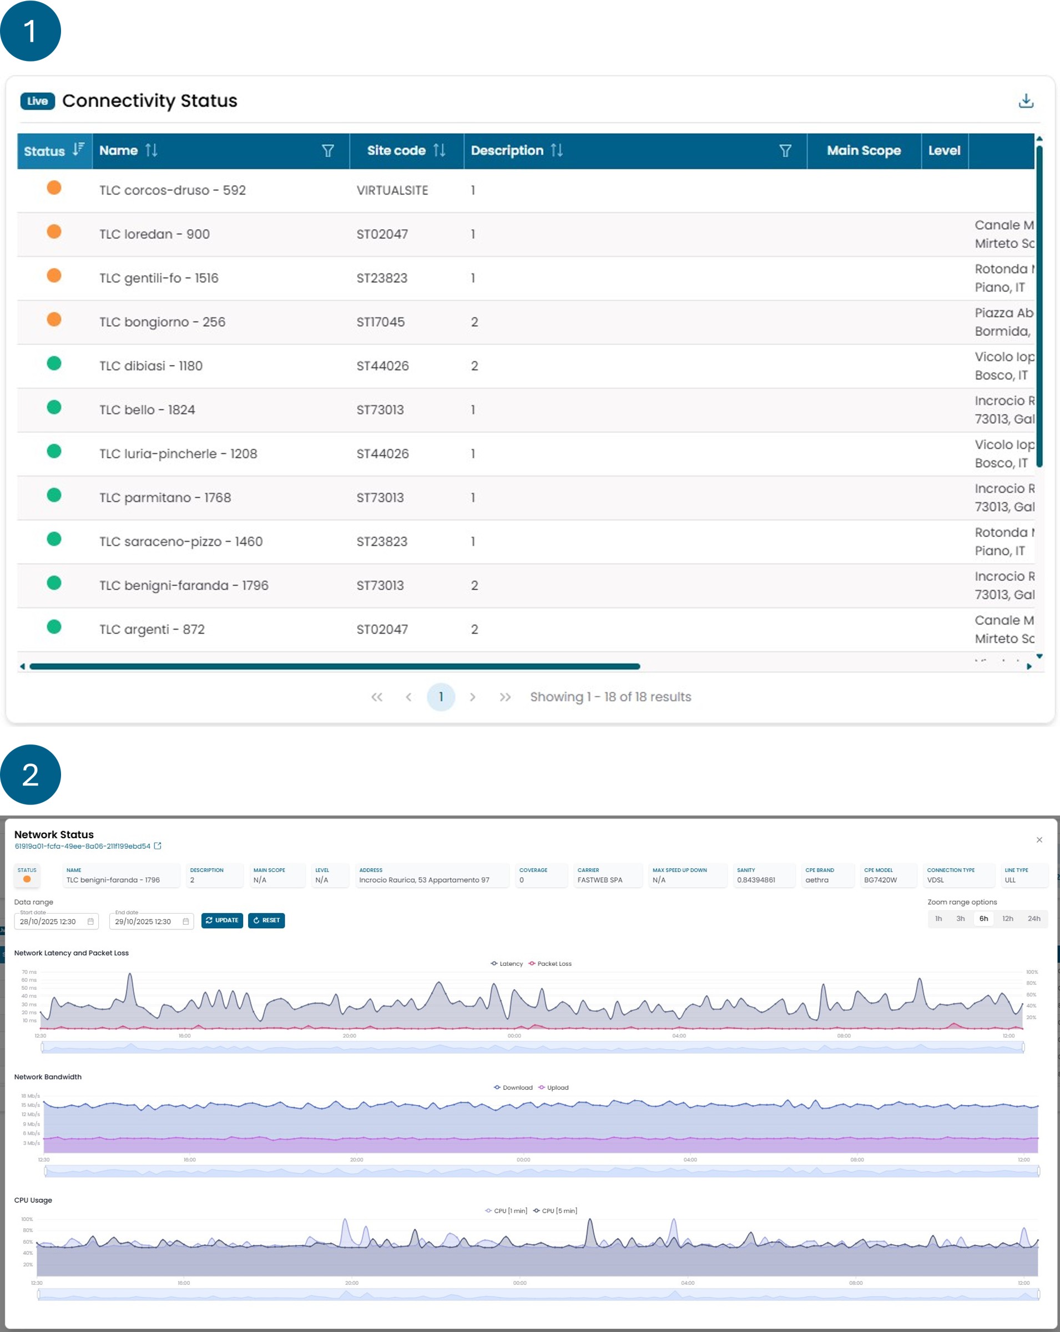
Task: Switch zoom range to 1h
Action: (x=938, y=919)
